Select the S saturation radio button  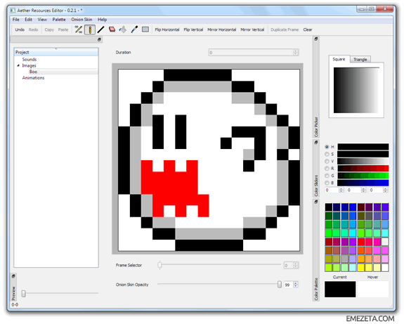[327, 154]
